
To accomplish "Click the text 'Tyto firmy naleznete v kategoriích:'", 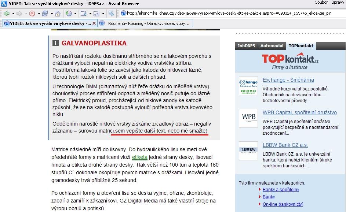I will pos(272,183).
